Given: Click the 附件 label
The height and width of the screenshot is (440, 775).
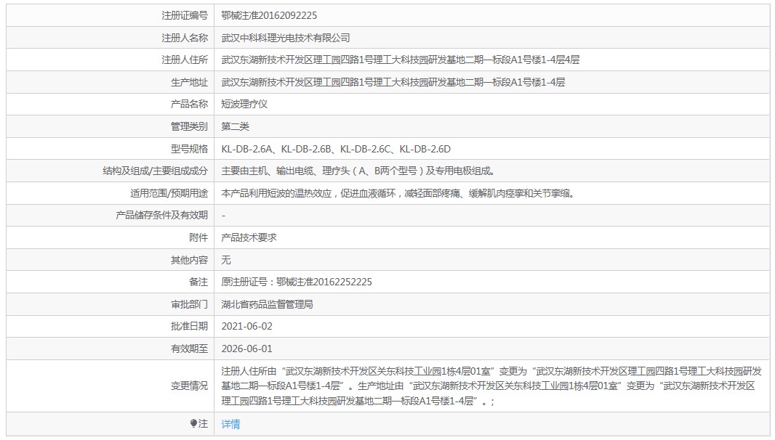Looking at the screenshot, I should tap(198, 237).
